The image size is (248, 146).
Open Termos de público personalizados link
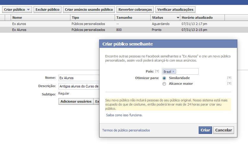point(126,130)
